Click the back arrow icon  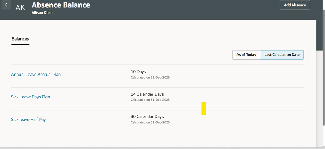point(6,5)
